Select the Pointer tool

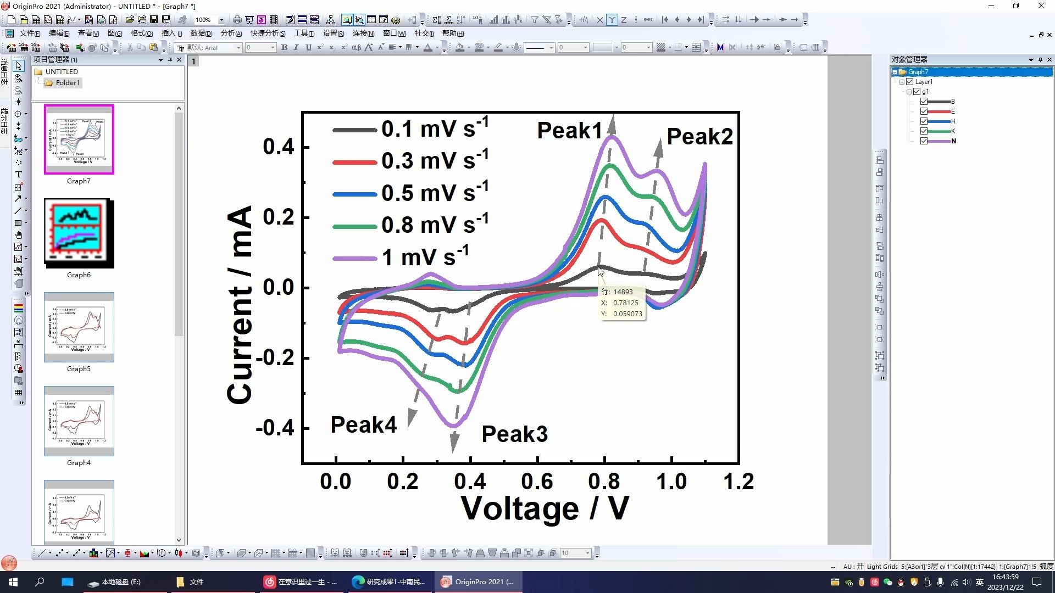(18, 66)
